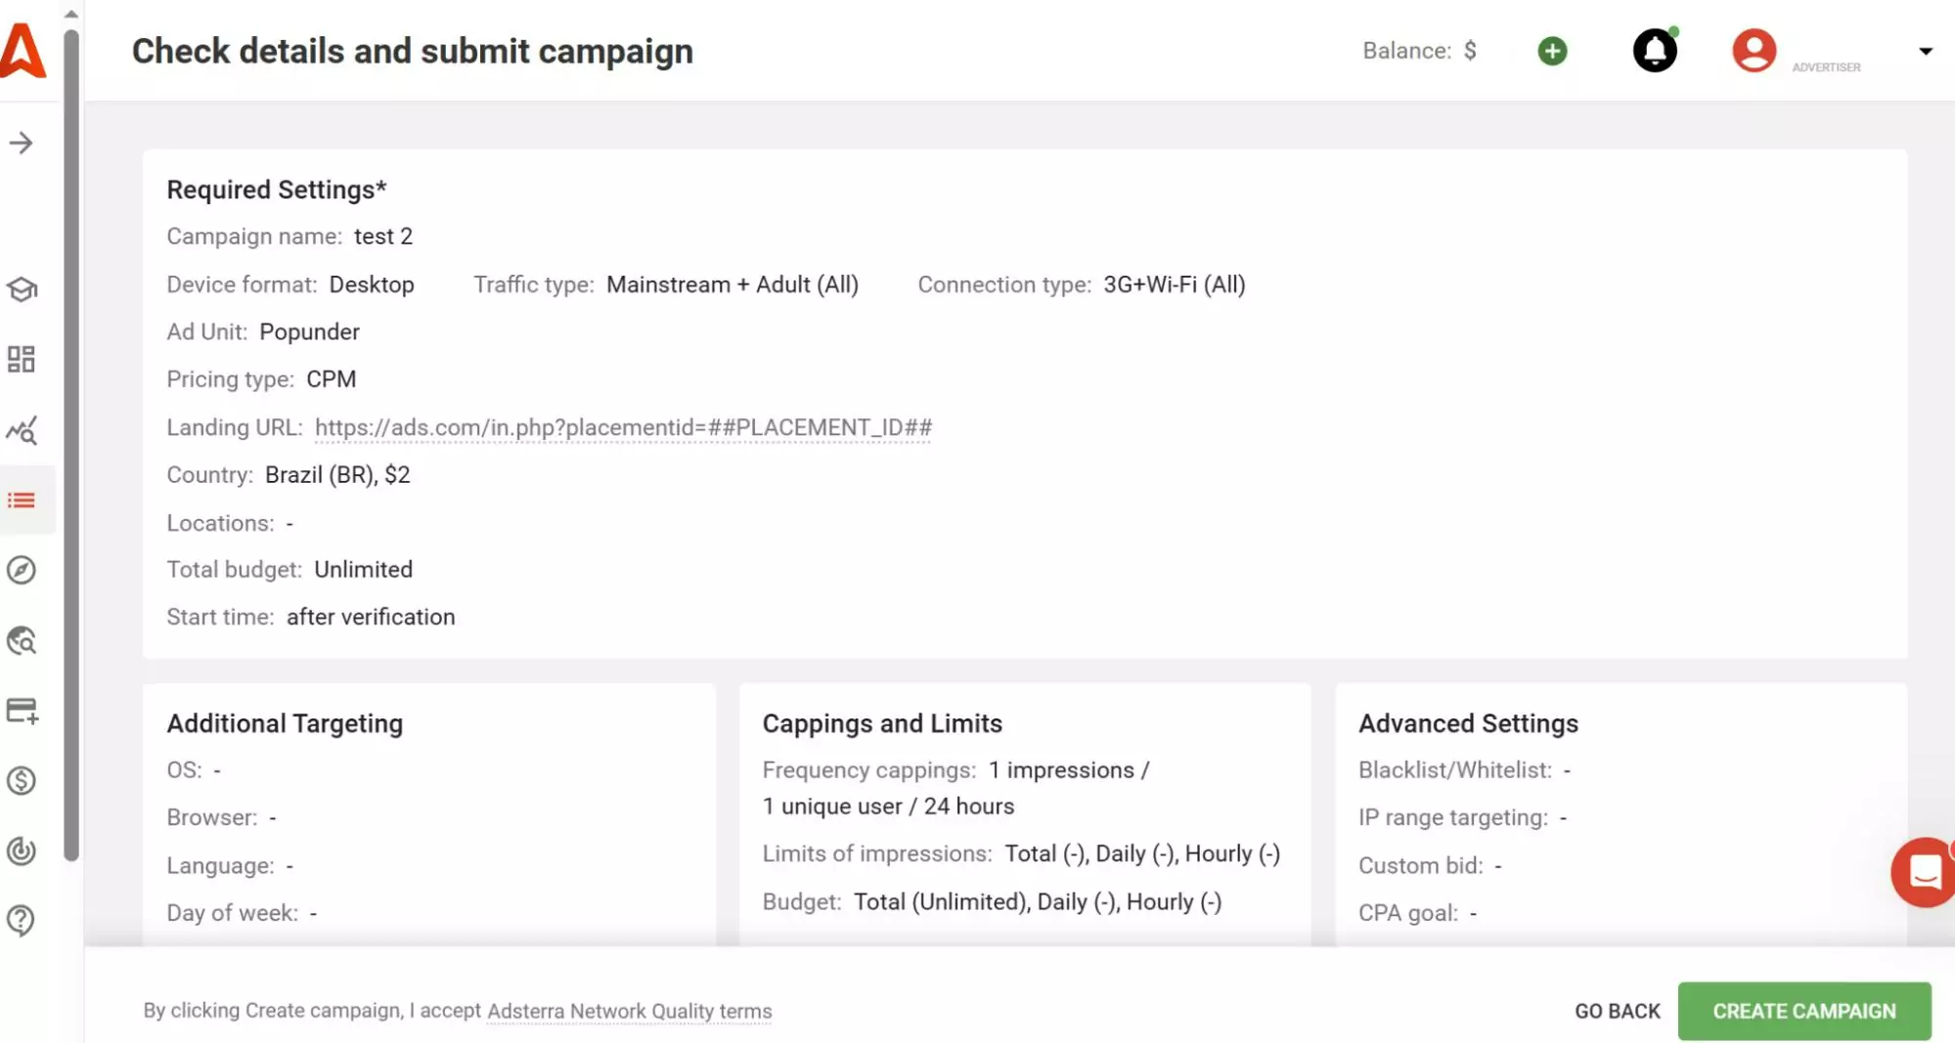1955x1043 pixels.
Task: Open the statistics chart icon
Action: tap(22, 430)
